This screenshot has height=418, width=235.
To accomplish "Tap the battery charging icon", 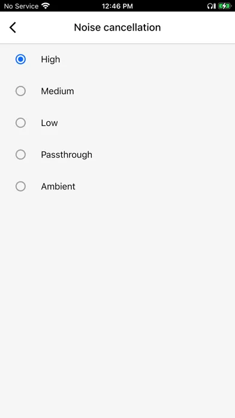I will click(x=225, y=6).
